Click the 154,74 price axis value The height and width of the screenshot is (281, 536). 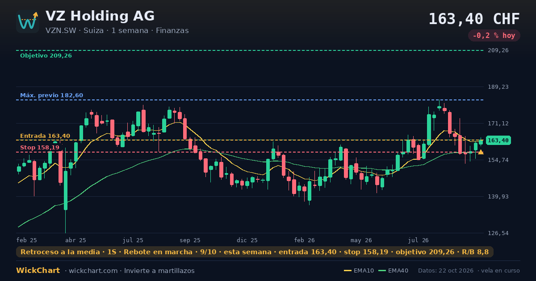click(x=498, y=160)
